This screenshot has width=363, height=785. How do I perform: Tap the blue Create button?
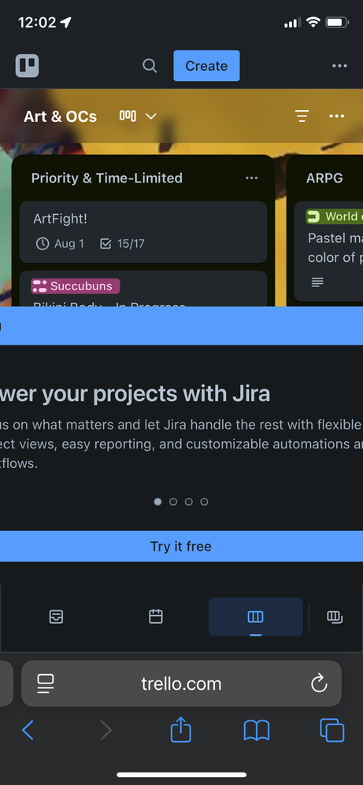[x=206, y=65]
